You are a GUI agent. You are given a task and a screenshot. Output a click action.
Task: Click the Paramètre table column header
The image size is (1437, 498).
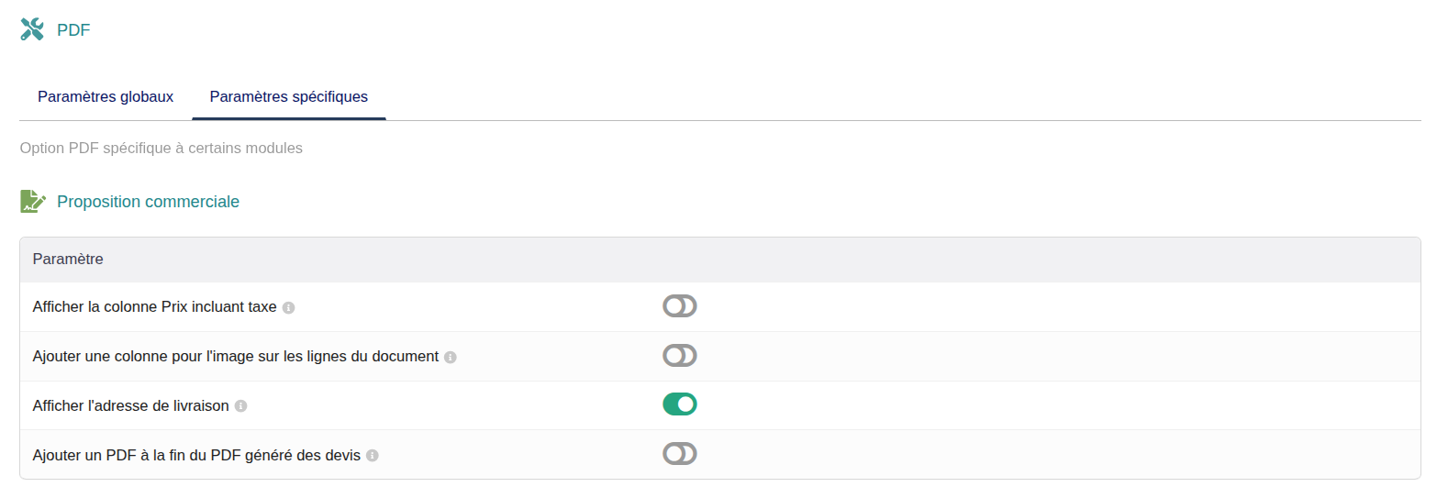coord(68,260)
